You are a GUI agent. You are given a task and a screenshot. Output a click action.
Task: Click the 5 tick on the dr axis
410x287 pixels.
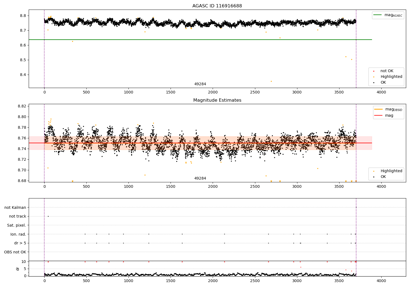[25, 269]
